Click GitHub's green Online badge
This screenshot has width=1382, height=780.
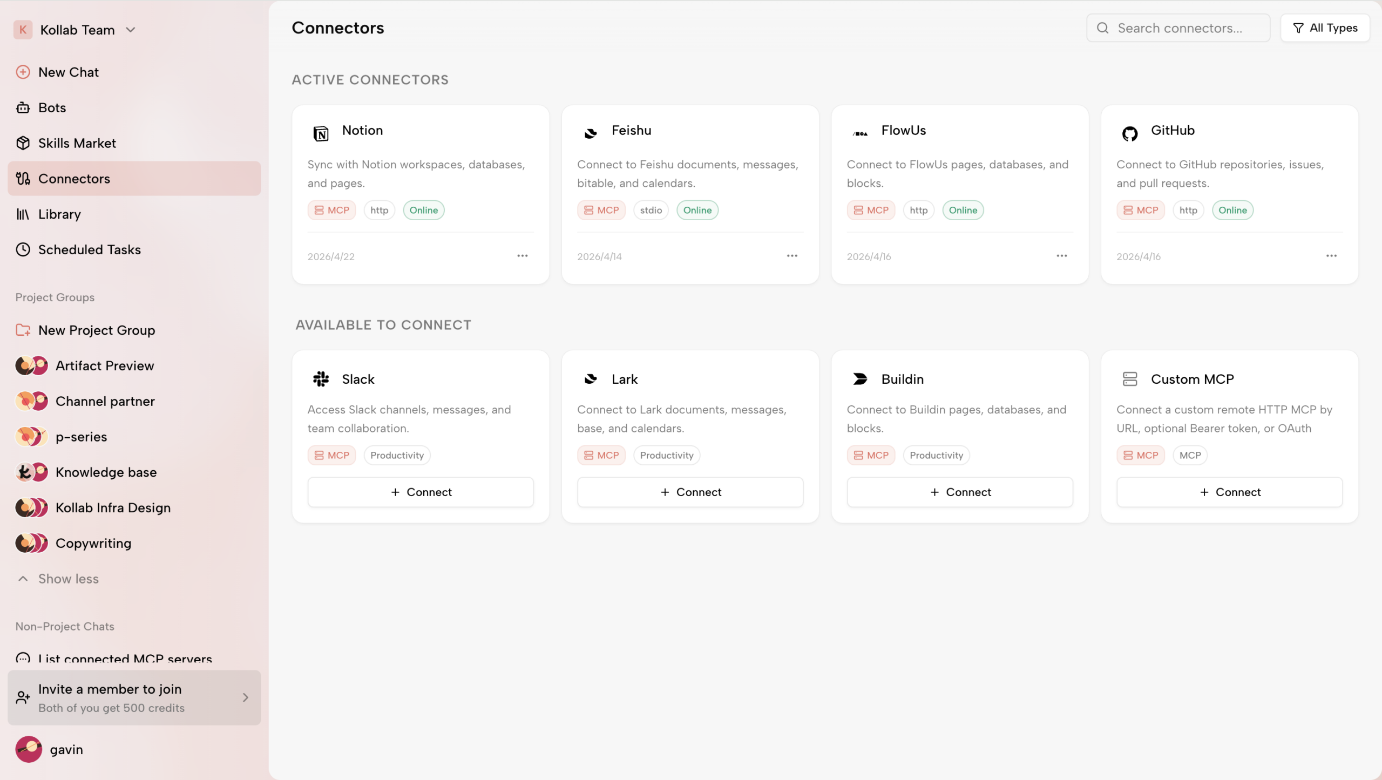coord(1232,210)
